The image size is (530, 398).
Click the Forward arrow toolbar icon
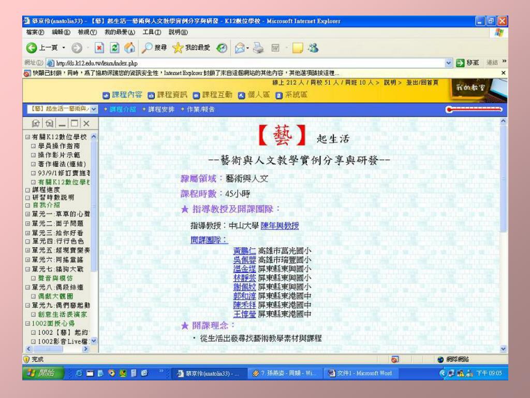77,48
